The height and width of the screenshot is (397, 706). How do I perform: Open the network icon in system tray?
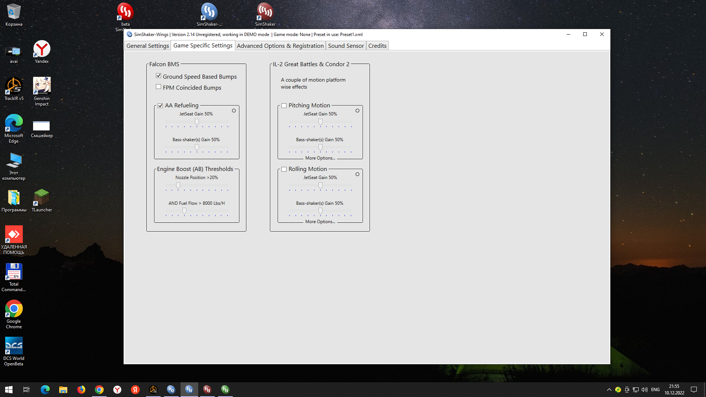click(636, 390)
